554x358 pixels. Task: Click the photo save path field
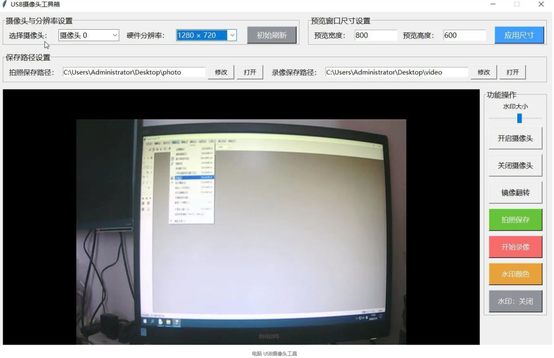point(134,72)
